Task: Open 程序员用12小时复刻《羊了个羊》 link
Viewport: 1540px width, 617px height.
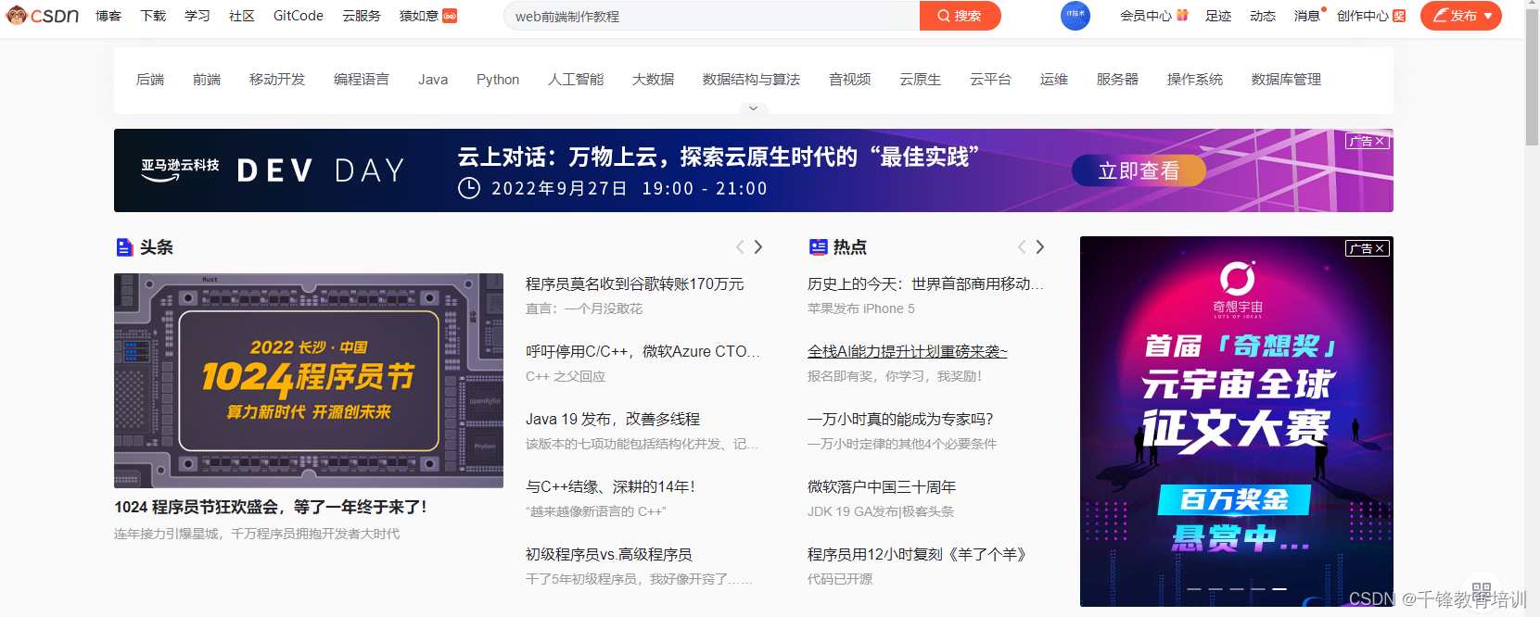Action: [917, 554]
